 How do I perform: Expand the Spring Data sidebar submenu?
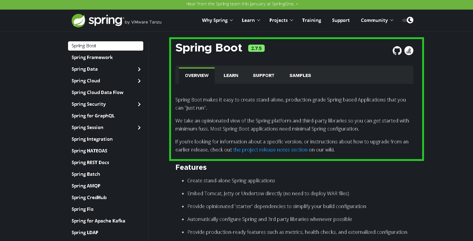pos(139,69)
